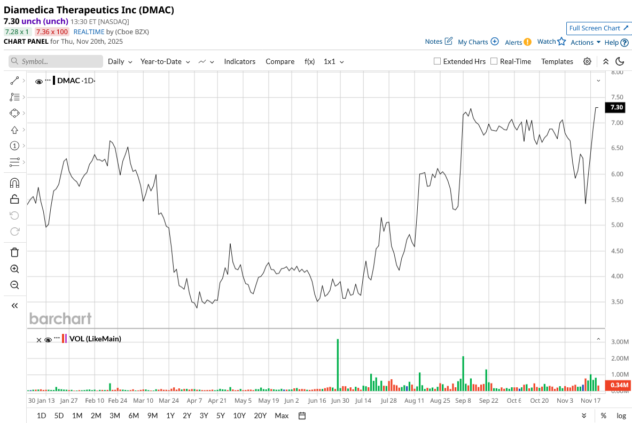The height and width of the screenshot is (423, 632).
Task: Click the 5D range button
Action: (59, 416)
